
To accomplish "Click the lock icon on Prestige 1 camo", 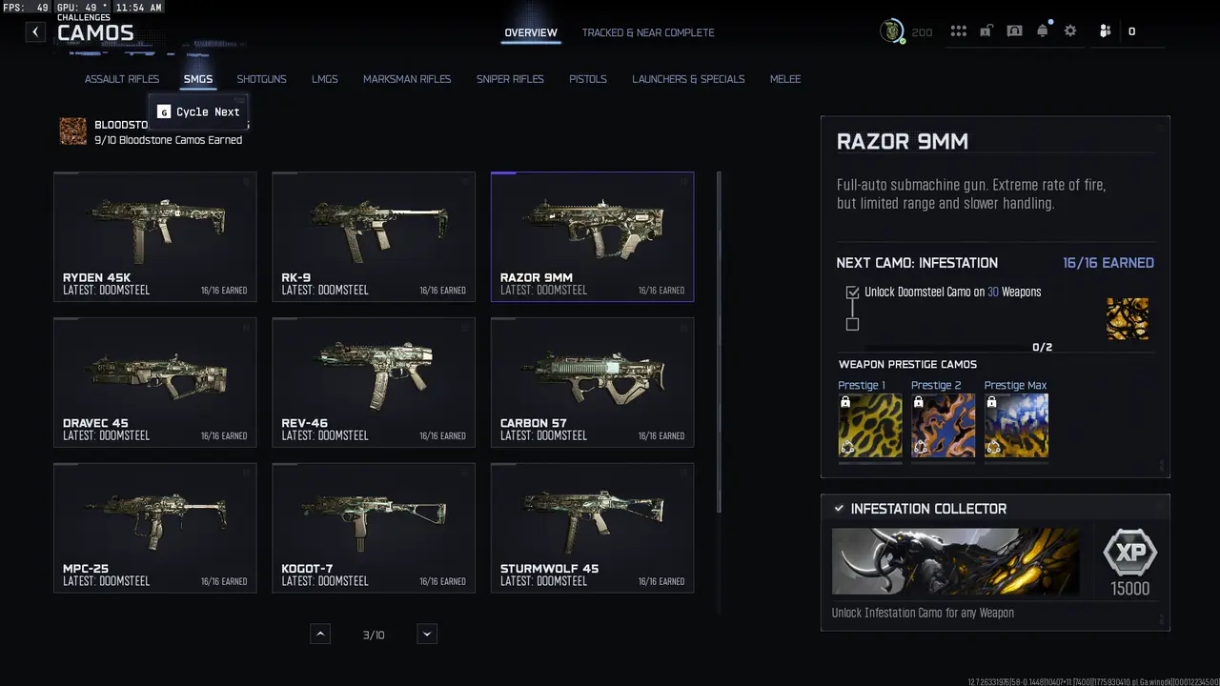I will point(845,403).
